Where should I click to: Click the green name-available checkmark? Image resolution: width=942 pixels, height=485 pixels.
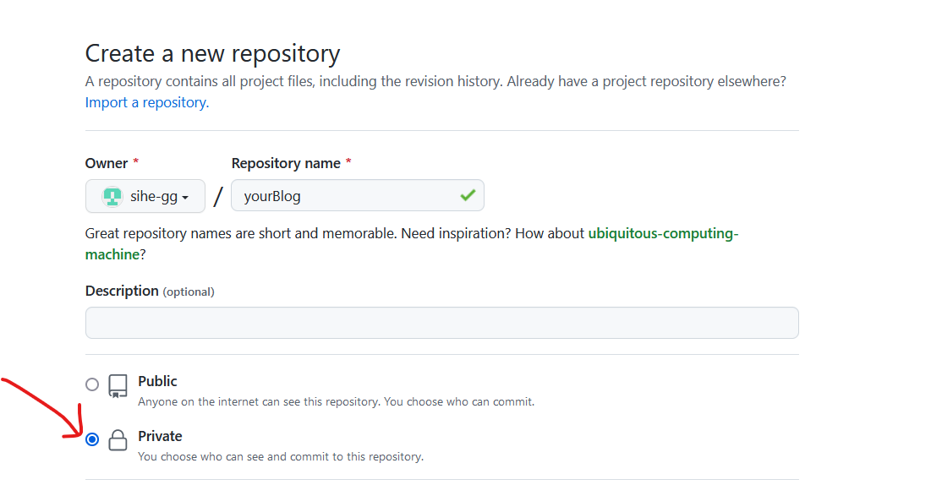click(x=468, y=195)
